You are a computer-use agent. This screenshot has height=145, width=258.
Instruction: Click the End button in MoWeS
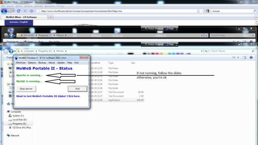click(77, 89)
